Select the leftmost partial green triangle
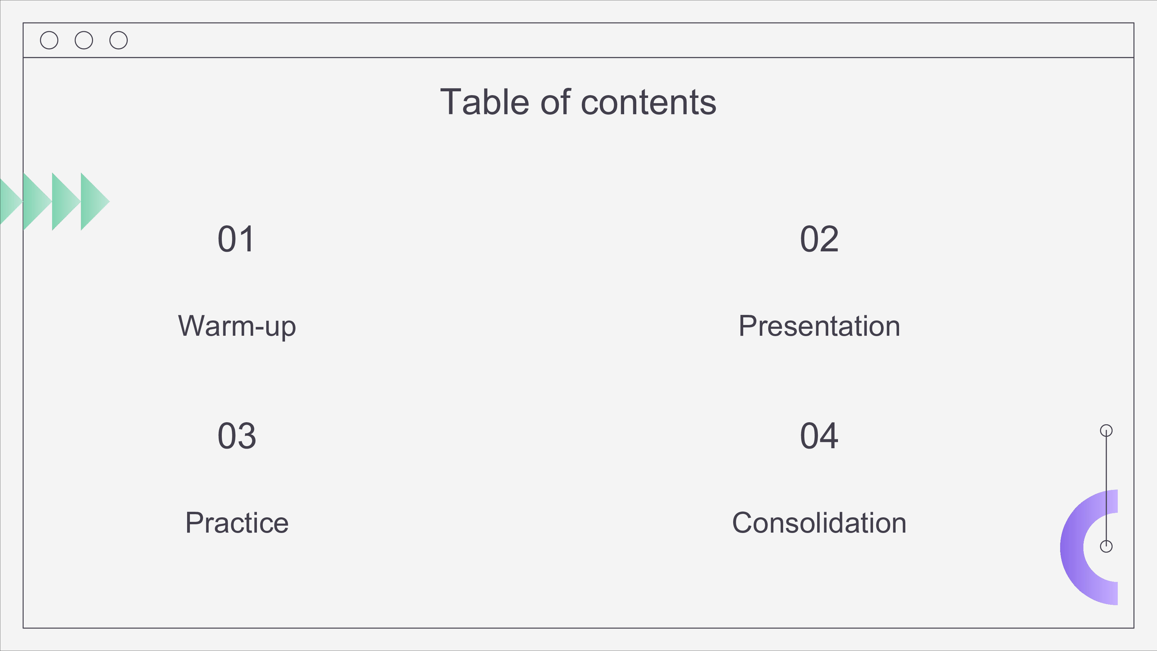This screenshot has height=651, width=1157. [11, 201]
